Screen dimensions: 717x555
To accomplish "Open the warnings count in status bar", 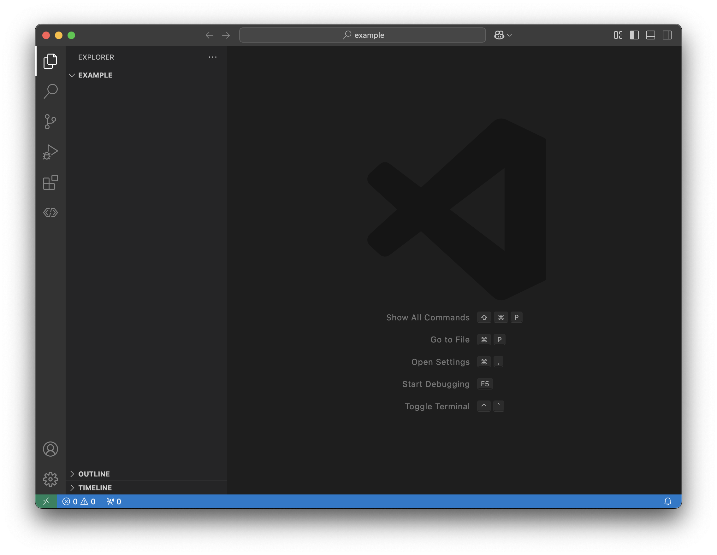I will point(88,501).
